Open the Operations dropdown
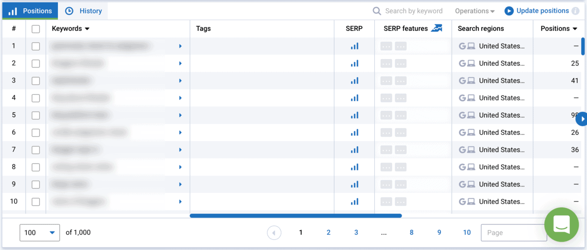This screenshot has height=250, width=587. tap(474, 11)
